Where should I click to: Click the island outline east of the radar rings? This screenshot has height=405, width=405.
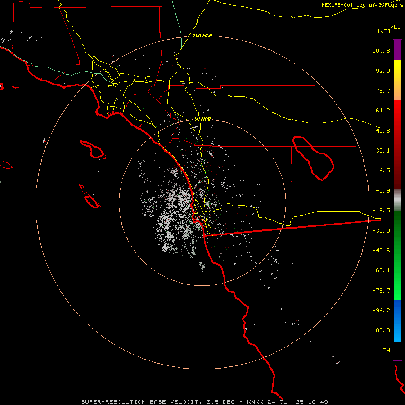pos(313,158)
